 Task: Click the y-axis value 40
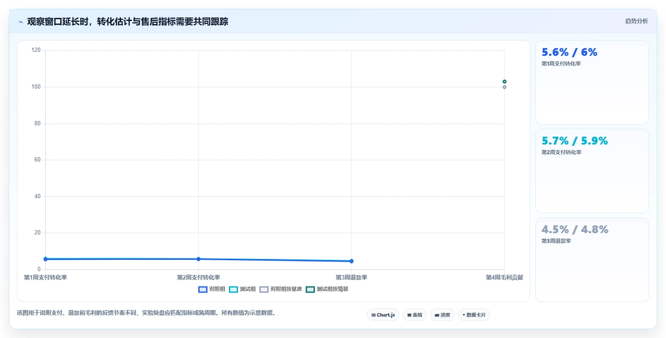38,197
